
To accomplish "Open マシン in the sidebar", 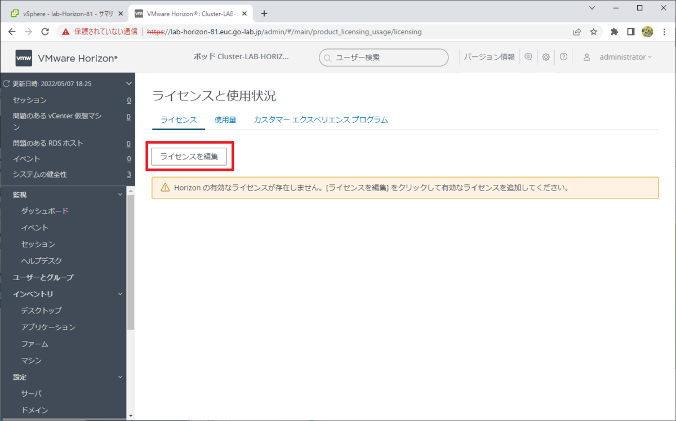I will coord(31,360).
